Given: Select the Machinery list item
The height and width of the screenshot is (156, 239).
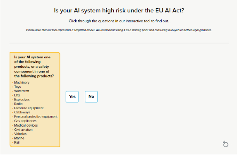Looking at the screenshot, I should (22, 82).
